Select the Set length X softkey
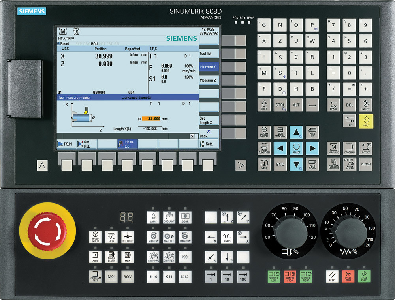The width and height of the screenshot is (395, 300). [x=209, y=120]
